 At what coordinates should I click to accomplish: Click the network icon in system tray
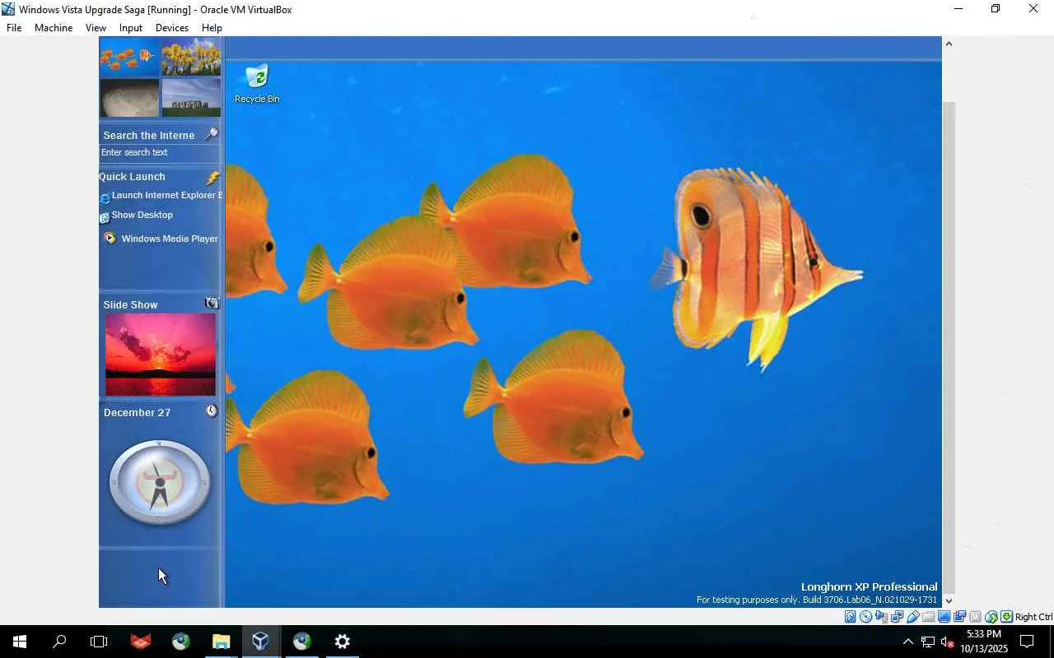(928, 642)
